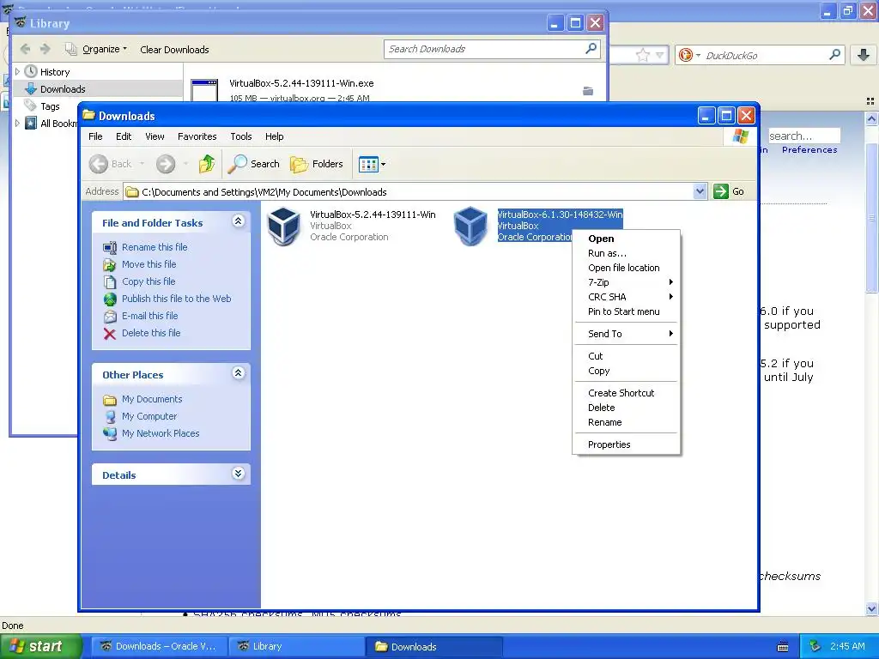Click Rename this file task link

coord(155,247)
